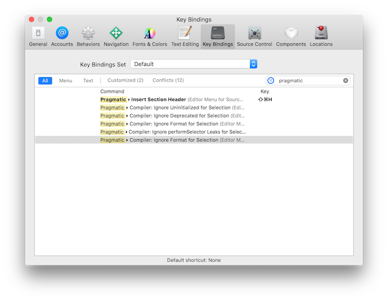Select the Menu filter tab

(66, 81)
